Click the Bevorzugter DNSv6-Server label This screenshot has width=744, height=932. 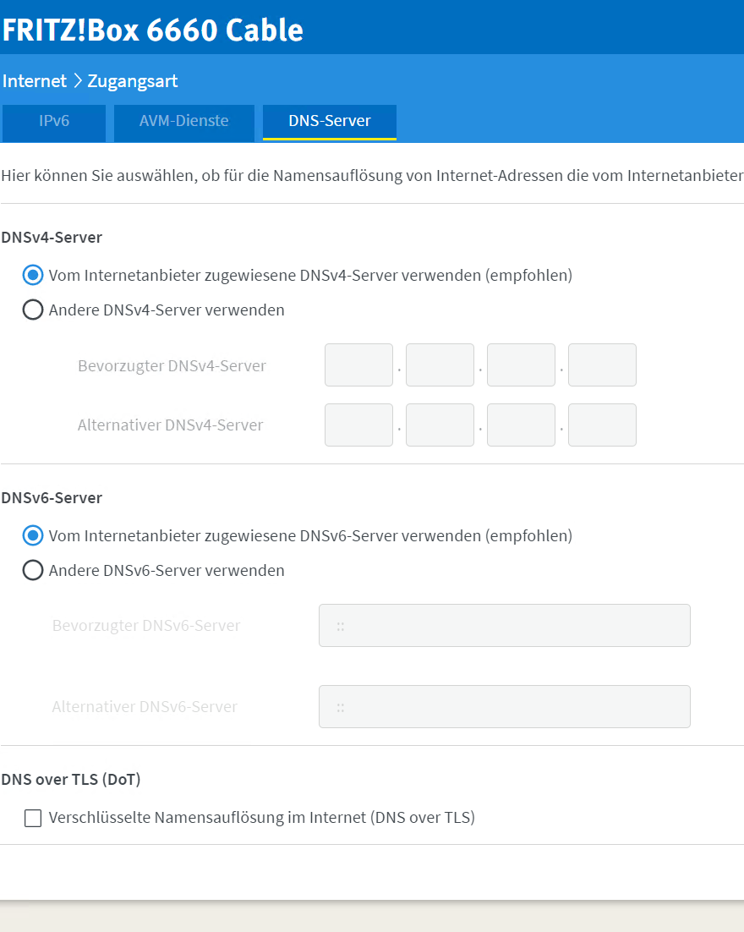(x=146, y=625)
